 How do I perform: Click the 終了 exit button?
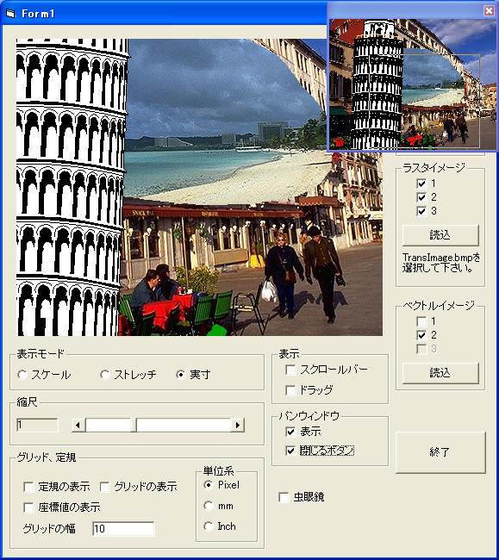440,452
